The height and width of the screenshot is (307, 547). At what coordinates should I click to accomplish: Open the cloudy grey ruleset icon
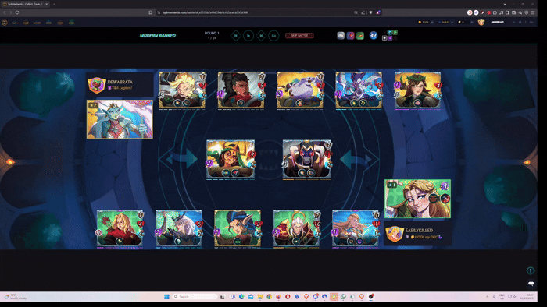(x=341, y=36)
